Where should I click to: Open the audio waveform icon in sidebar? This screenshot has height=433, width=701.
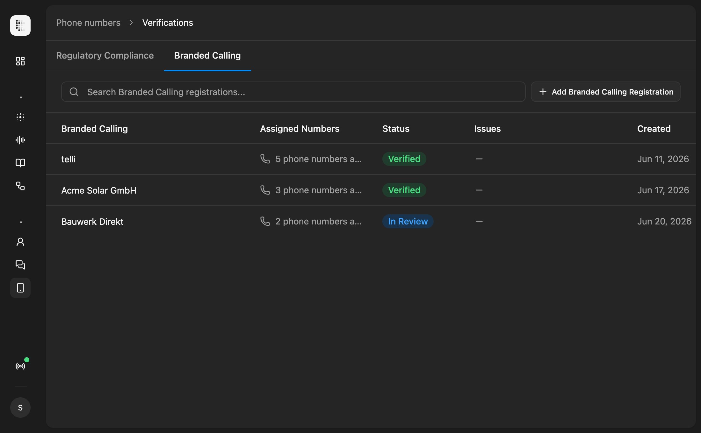pyautogui.click(x=20, y=140)
